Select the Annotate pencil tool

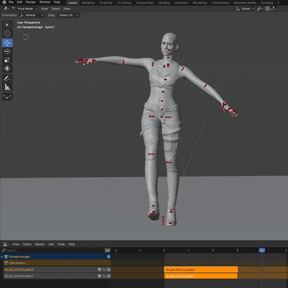click(x=7, y=78)
